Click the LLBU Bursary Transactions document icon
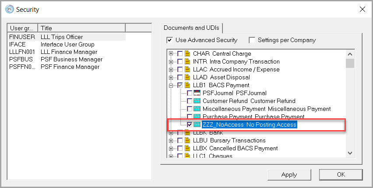The height and width of the screenshot is (188, 373). (187, 140)
